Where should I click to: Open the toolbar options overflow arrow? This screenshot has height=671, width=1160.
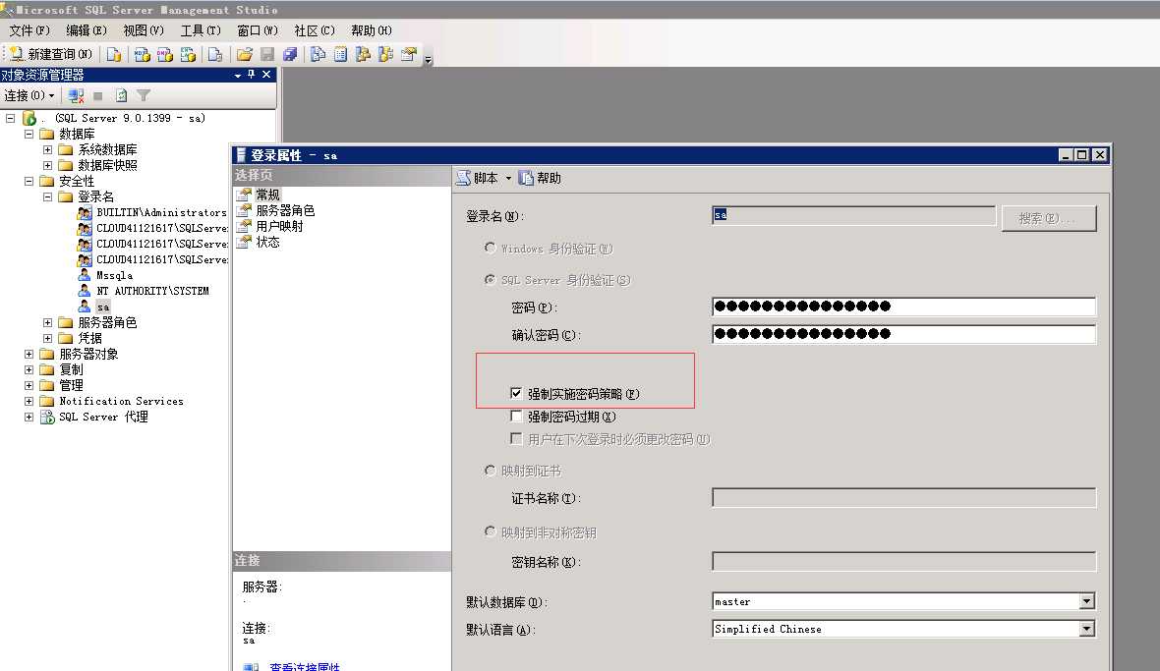(428, 59)
